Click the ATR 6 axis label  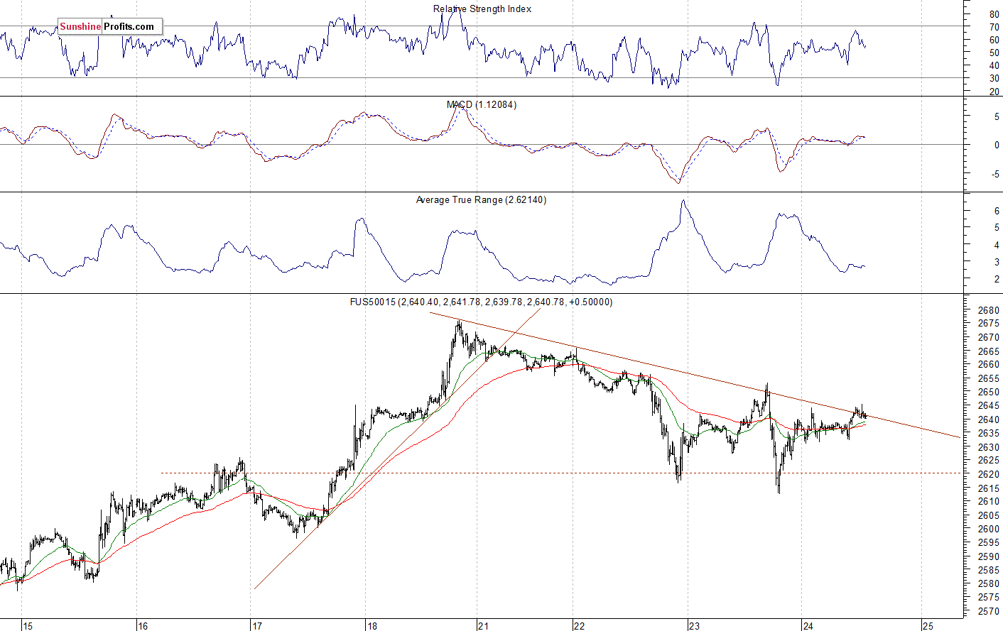point(997,212)
